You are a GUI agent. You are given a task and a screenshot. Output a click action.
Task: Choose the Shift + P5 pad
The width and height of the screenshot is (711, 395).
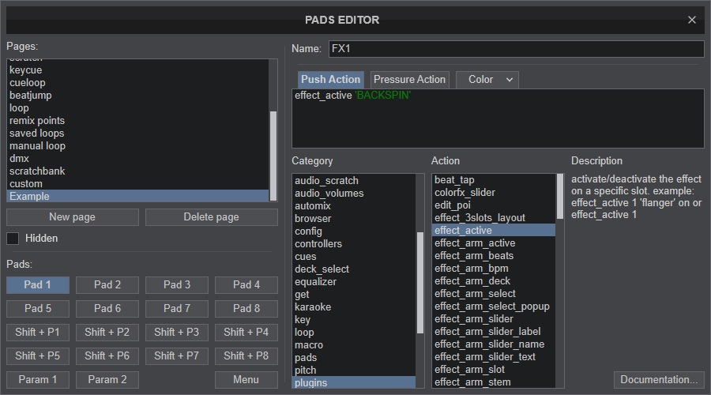[38, 356]
